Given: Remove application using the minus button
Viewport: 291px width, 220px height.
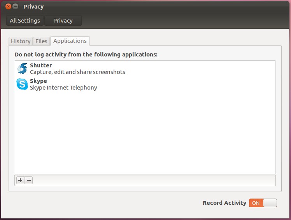Looking at the screenshot, I should pyautogui.click(x=28, y=180).
